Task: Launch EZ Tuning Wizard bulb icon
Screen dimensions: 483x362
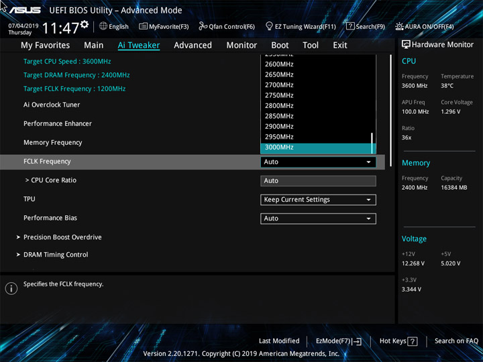Action: pyautogui.click(x=269, y=26)
